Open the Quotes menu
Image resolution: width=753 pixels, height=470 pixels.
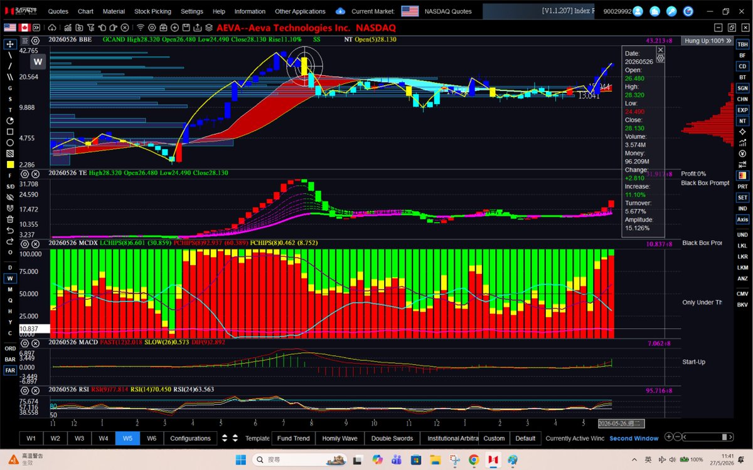(x=58, y=11)
